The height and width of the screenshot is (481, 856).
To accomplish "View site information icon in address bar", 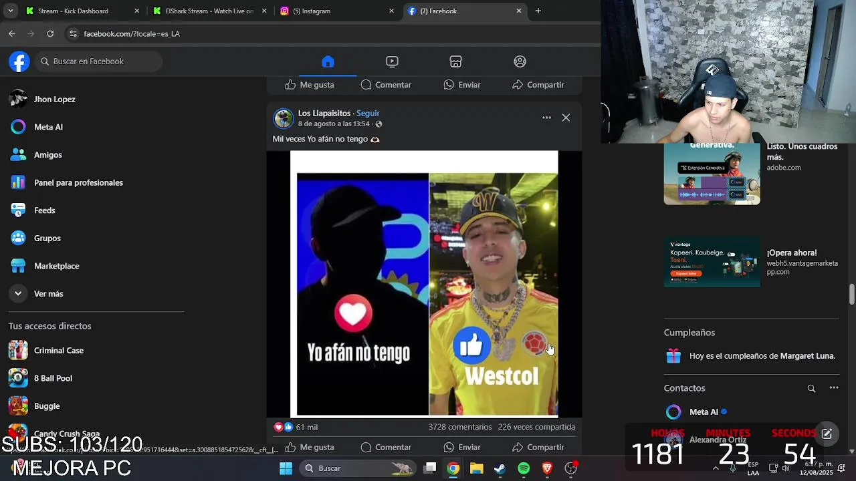I will click(x=74, y=33).
